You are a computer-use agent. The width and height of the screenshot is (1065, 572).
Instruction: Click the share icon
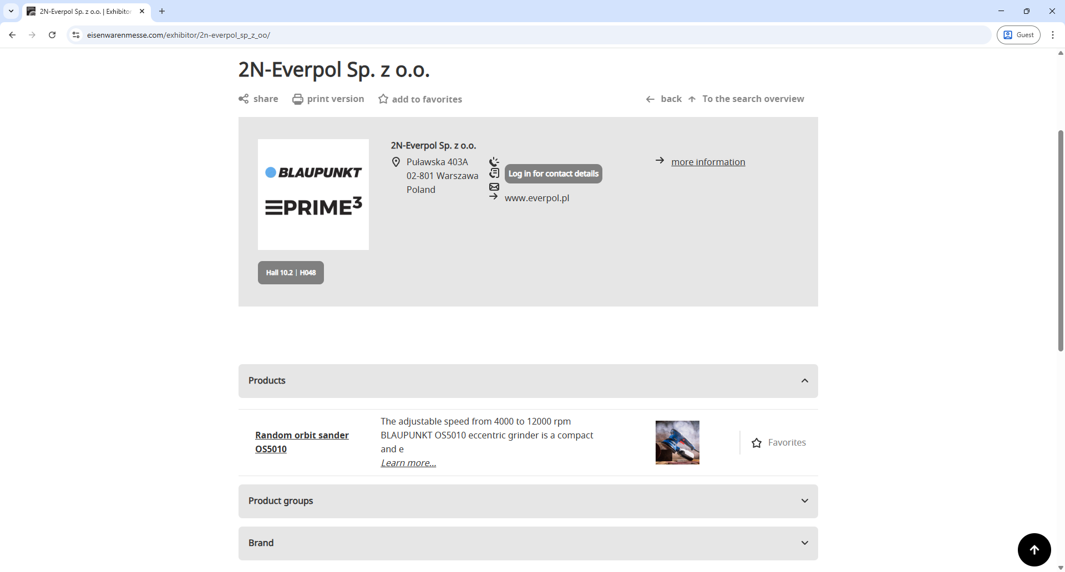(244, 99)
